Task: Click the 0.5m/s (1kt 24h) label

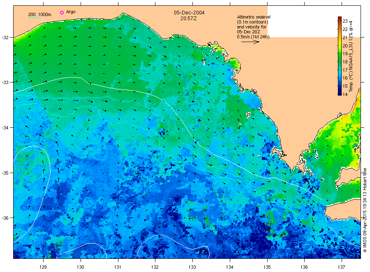Action: pos(253,37)
